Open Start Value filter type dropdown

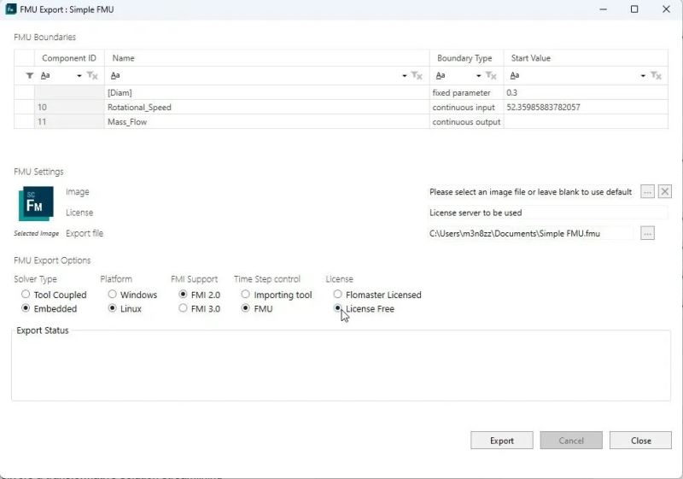pos(643,76)
